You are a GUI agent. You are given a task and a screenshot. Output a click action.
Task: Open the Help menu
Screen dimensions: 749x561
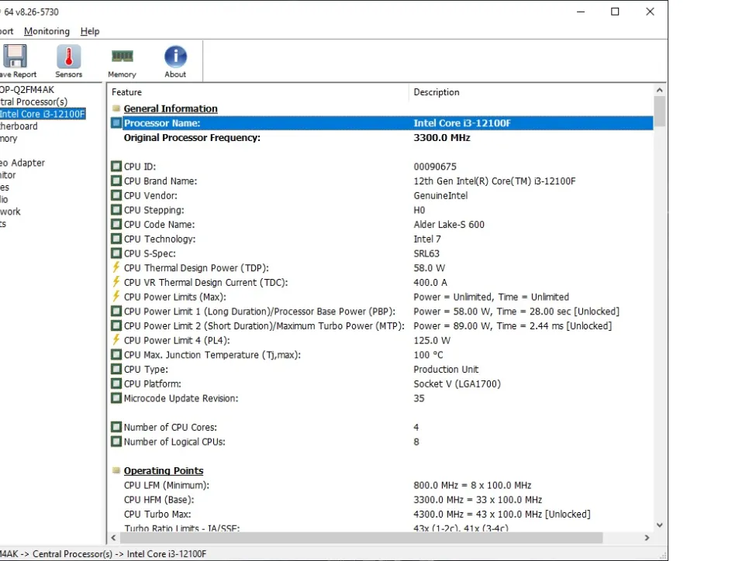[90, 31]
